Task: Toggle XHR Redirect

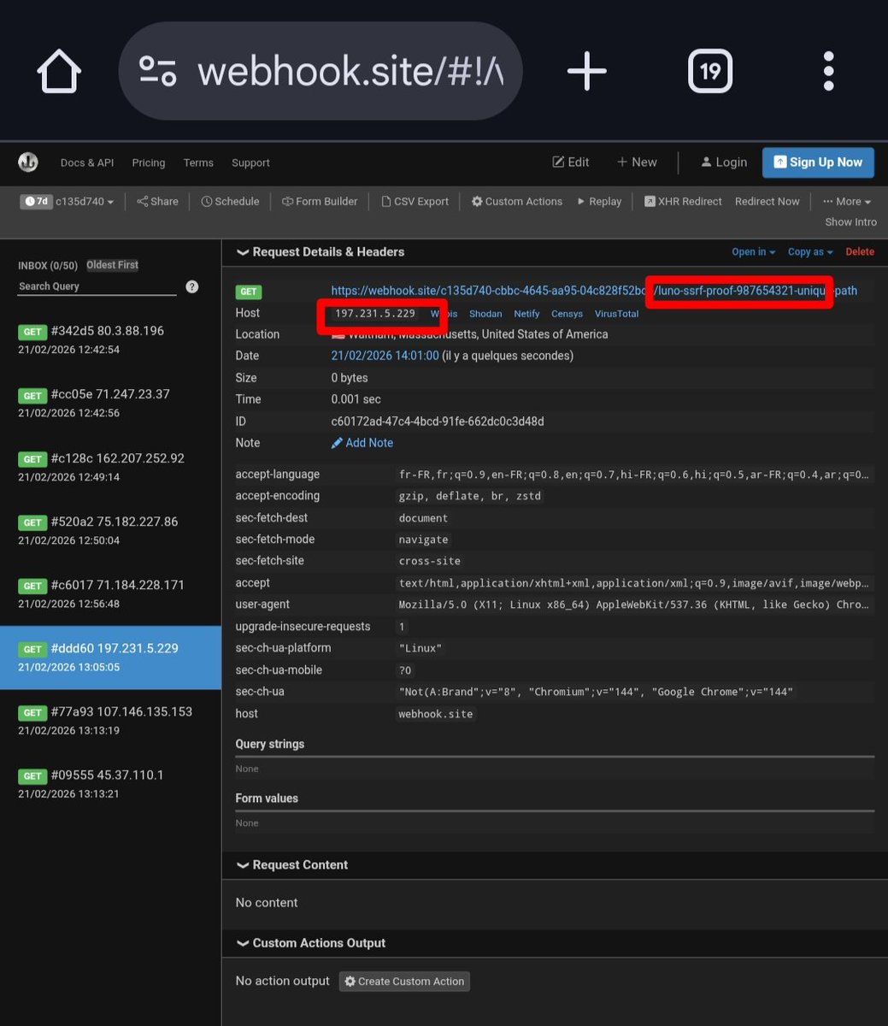Action: click(x=683, y=202)
